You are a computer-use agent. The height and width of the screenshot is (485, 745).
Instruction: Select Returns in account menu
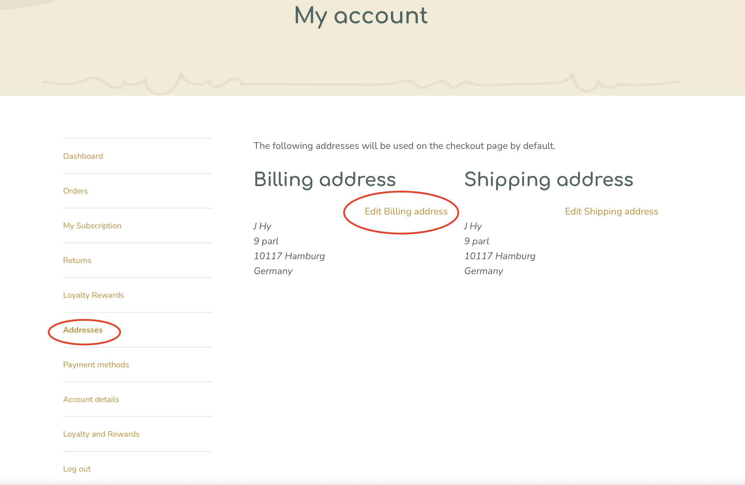[x=77, y=260]
